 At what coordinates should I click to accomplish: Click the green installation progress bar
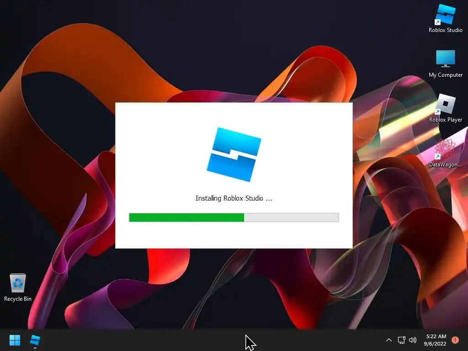click(x=234, y=217)
